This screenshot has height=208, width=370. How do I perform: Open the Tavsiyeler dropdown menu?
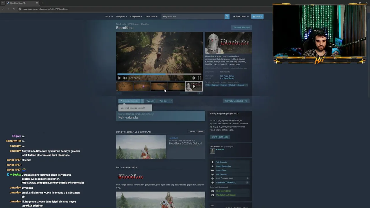click(x=121, y=16)
